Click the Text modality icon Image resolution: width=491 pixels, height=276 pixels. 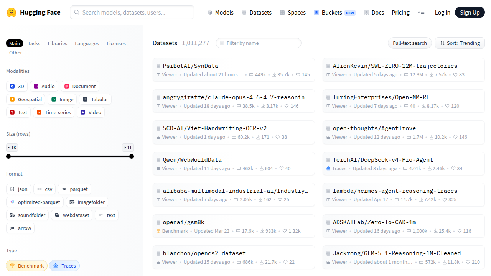12,112
